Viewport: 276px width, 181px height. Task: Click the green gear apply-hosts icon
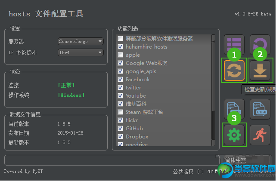(x=234, y=135)
